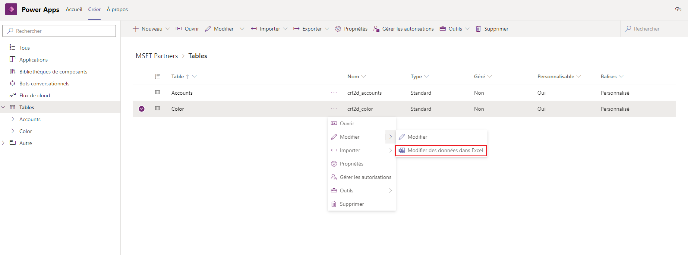The width and height of the screenshot is (688, 255).
Task: Open the Nom column filter dropdown
Action: click(x=364, y=76)
